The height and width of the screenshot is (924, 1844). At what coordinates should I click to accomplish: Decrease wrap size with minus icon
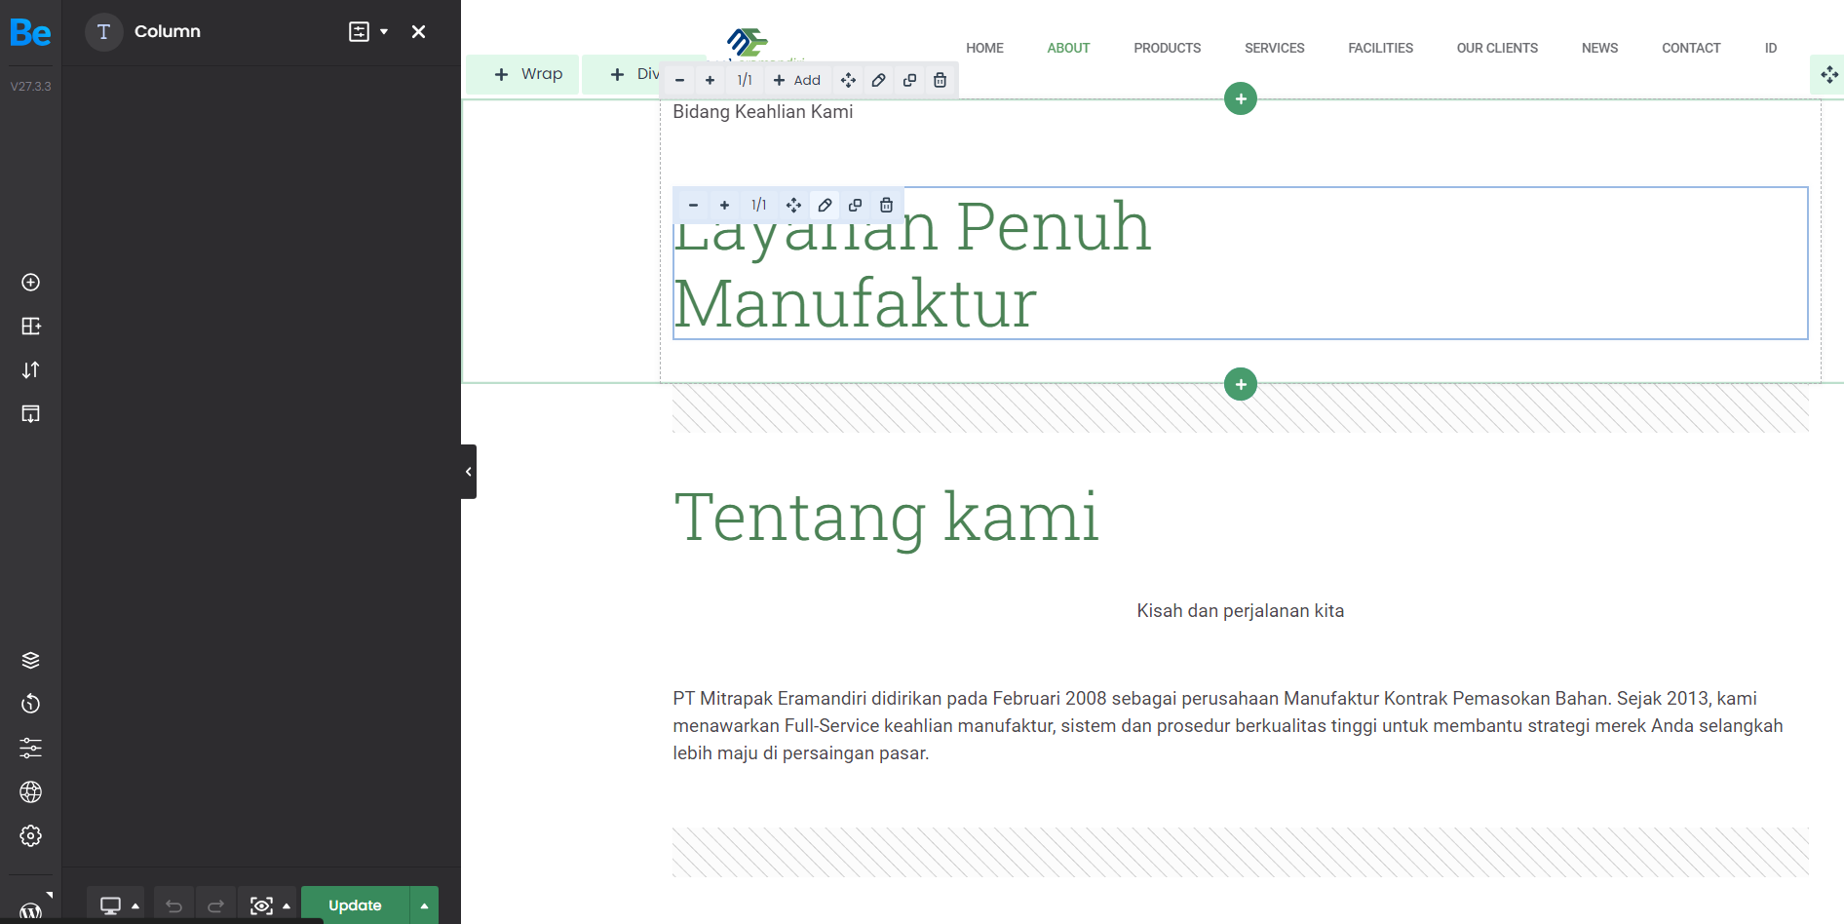pos(680,80)
